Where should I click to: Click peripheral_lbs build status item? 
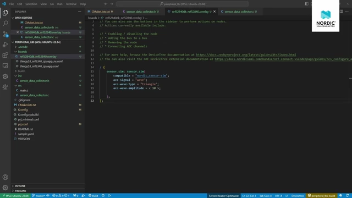[321, 196]
